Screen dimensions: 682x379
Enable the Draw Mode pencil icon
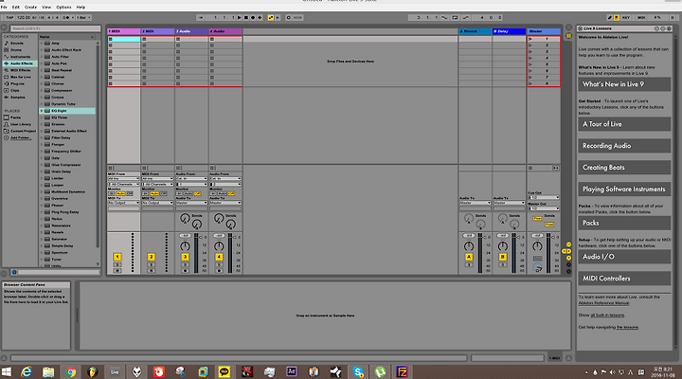click(x=610, y=17)
